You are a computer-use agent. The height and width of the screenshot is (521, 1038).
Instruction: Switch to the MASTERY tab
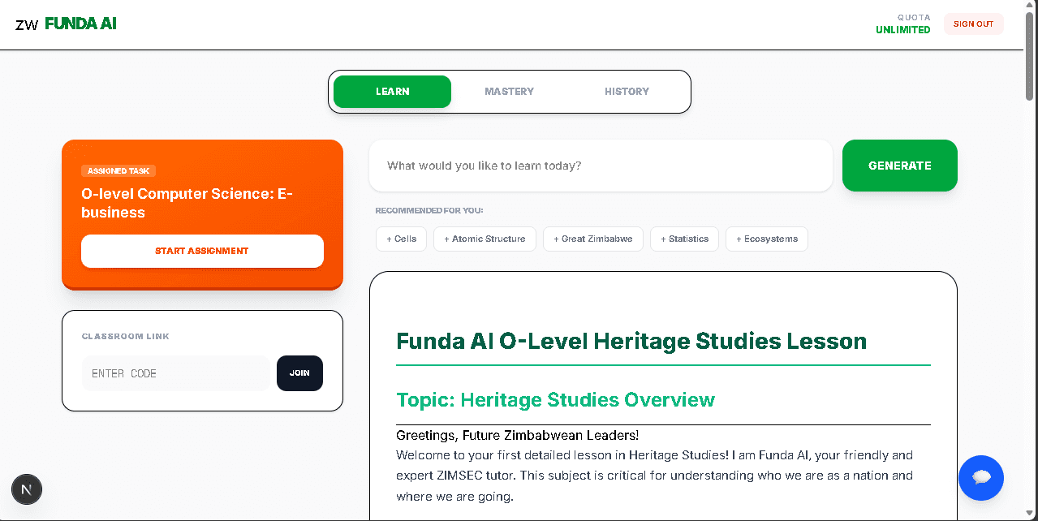coord(509,91)
